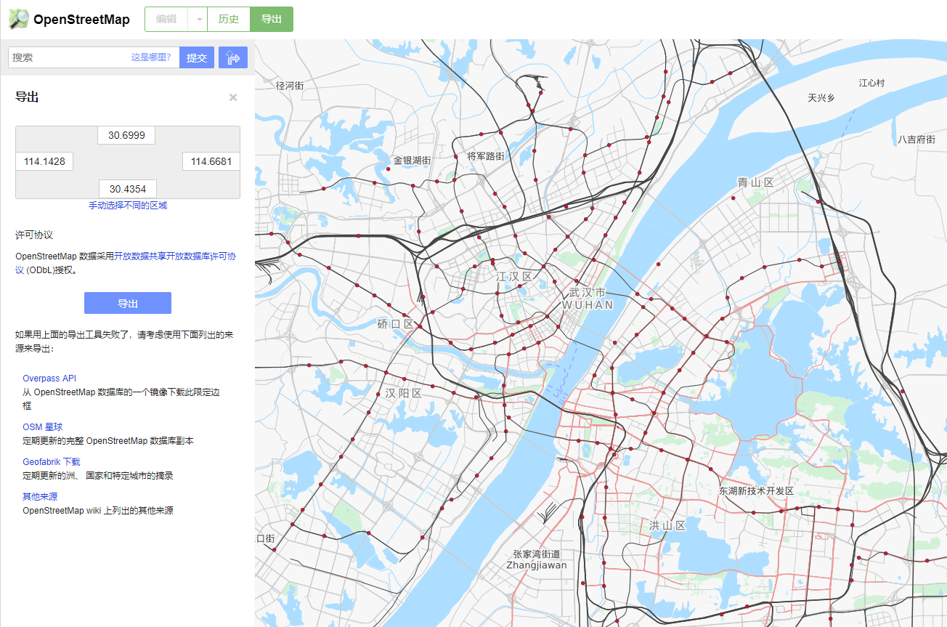Click the west longitude field 114.1428

44,161
